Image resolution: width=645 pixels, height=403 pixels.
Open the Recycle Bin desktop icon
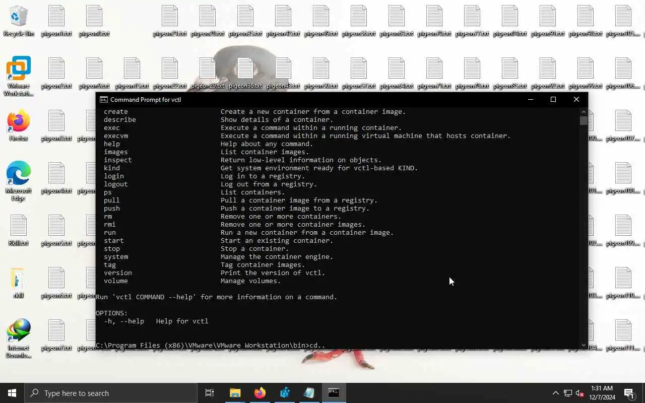(19, 21)
